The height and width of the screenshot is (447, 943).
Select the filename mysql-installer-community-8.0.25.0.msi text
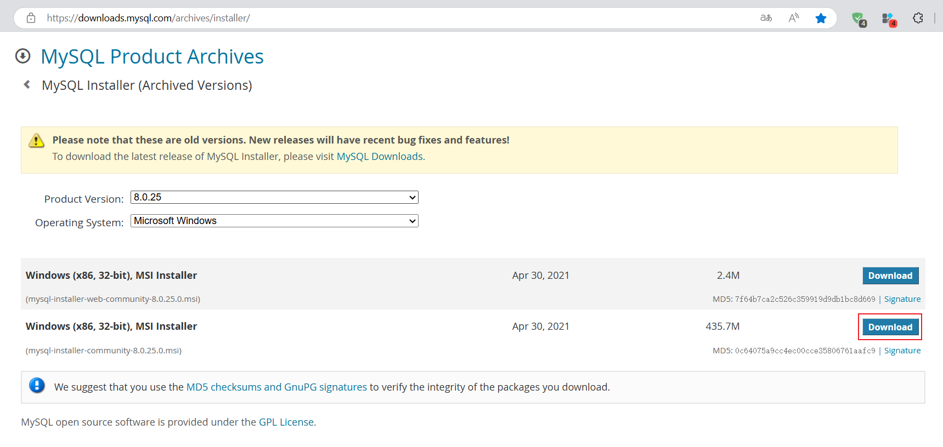(104, 351)
